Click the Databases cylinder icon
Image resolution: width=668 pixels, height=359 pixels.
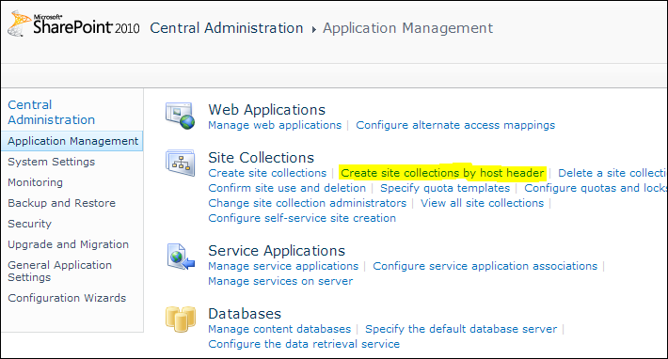click(x=181, y=319)
